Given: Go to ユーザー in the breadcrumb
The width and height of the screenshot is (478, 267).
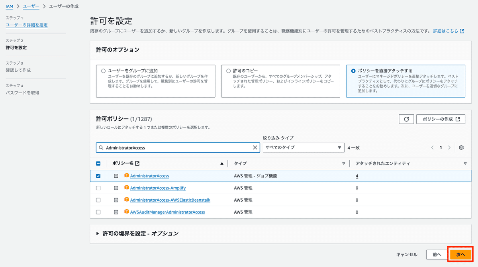Looking at the screenshot, I should click(31, 6).
